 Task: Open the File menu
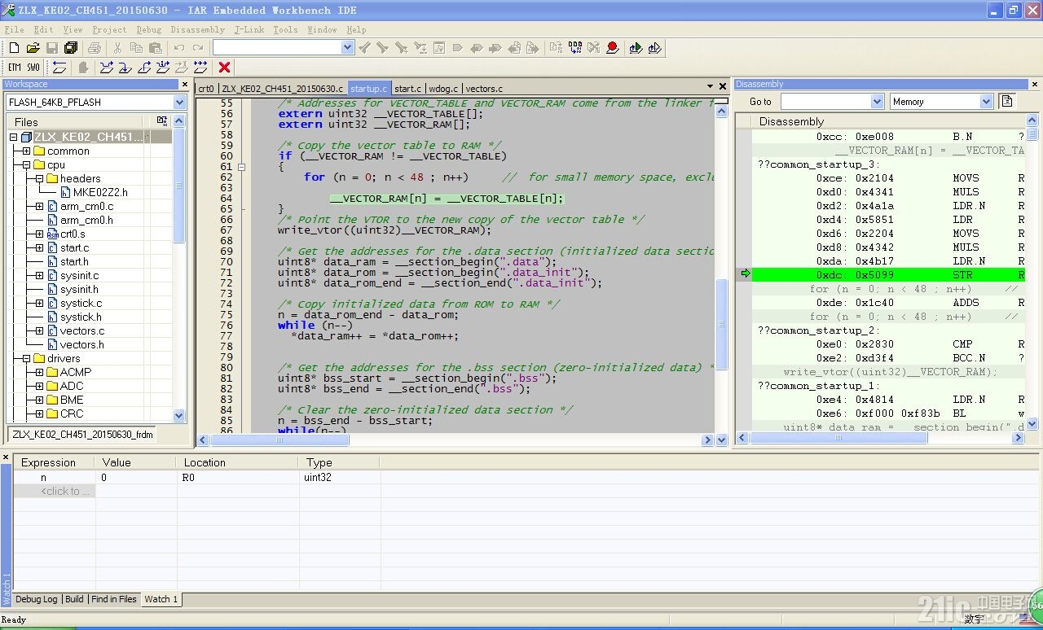[x=14, y=29]
